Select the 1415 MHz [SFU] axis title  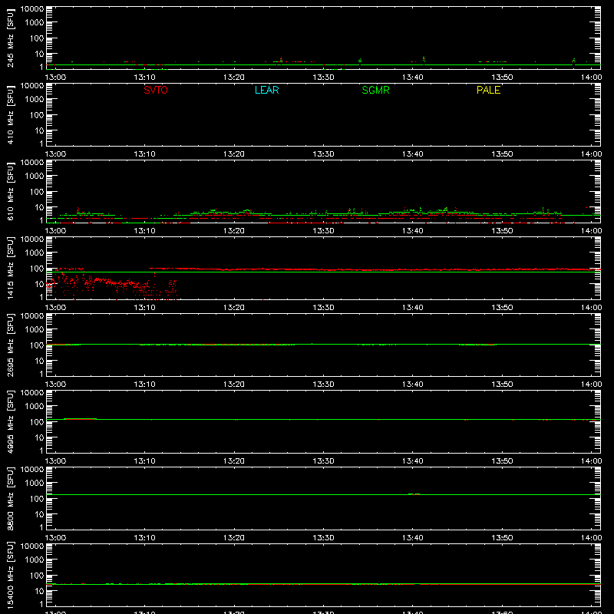click(x=10, y=269)
